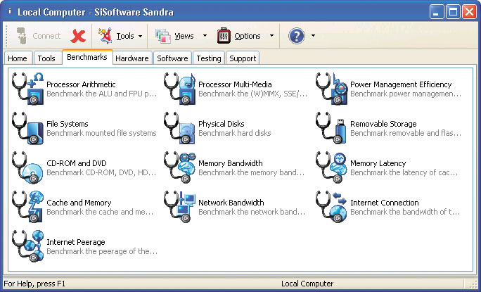The height and width of the screenshot is (292, 481).
Task: Open the Power Management Efficiency icon
Action: pos(332,89)
